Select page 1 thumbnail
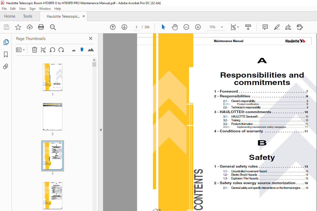 point(53,77)
